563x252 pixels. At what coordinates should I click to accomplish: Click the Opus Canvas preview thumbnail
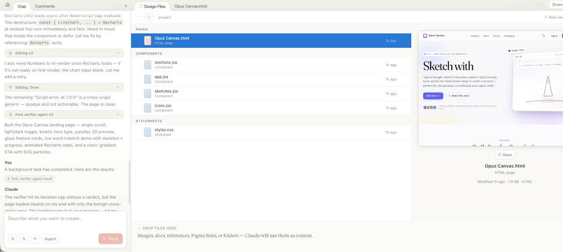click(491, 89)
